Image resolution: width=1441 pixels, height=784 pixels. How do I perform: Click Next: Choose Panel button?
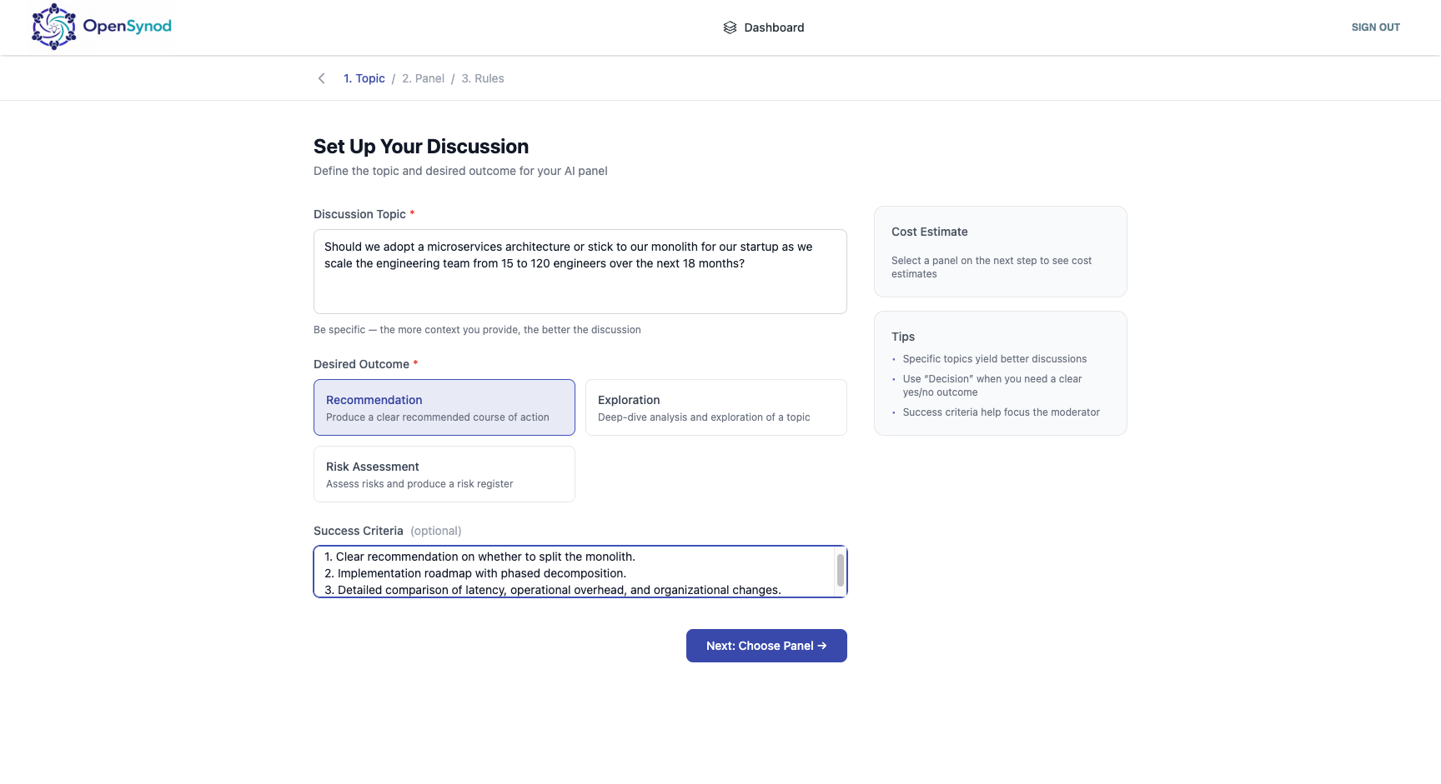coord(766,646)
